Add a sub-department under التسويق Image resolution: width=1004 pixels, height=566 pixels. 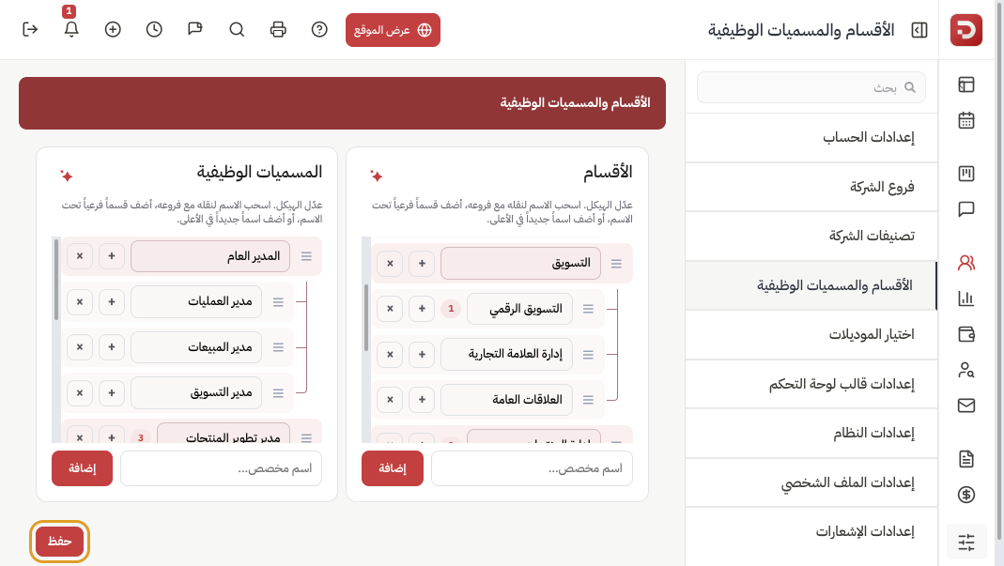(422, 263)
